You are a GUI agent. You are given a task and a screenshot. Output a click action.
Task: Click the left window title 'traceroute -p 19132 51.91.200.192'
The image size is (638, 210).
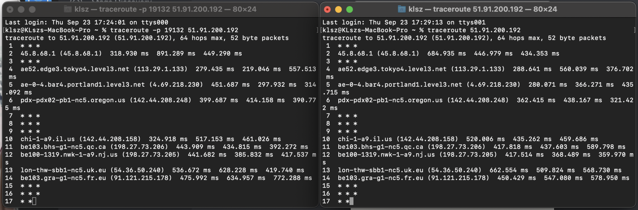coord(160,9)
